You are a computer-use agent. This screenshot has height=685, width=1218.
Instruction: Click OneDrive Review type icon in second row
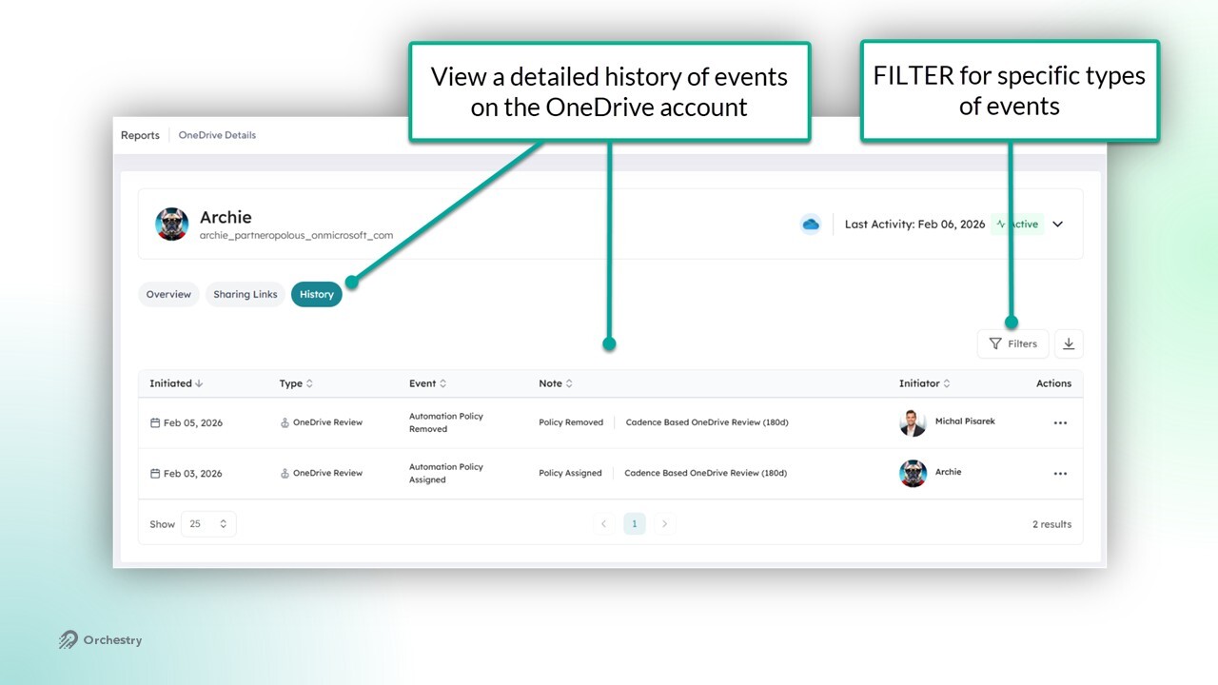click(285, 473)
